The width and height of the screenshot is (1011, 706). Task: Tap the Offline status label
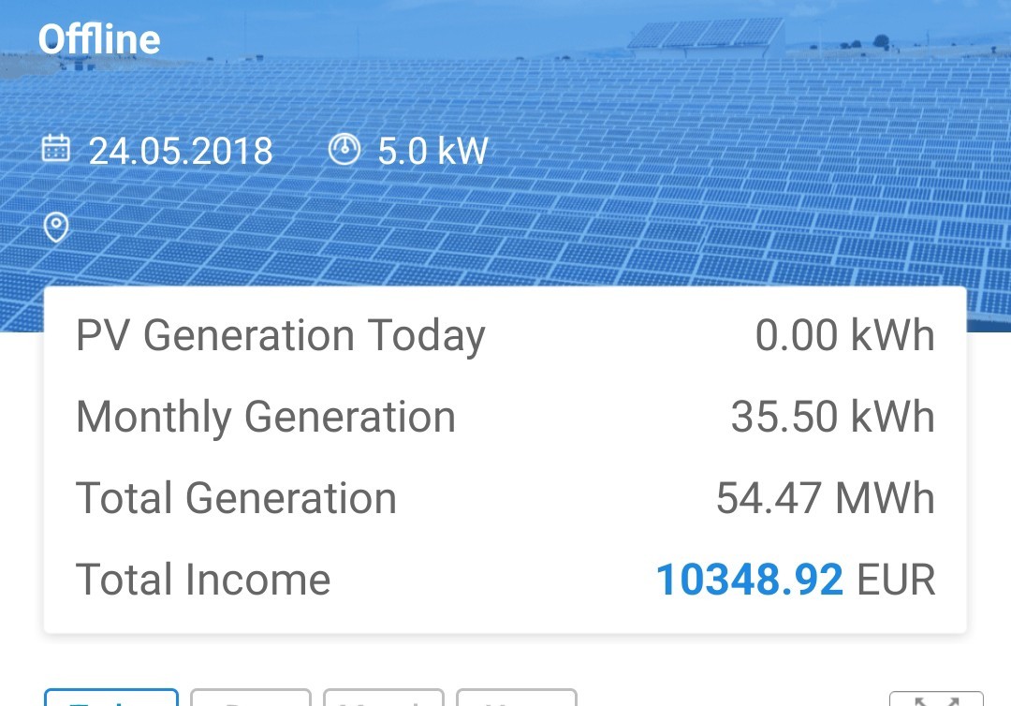tap(99, 39)
